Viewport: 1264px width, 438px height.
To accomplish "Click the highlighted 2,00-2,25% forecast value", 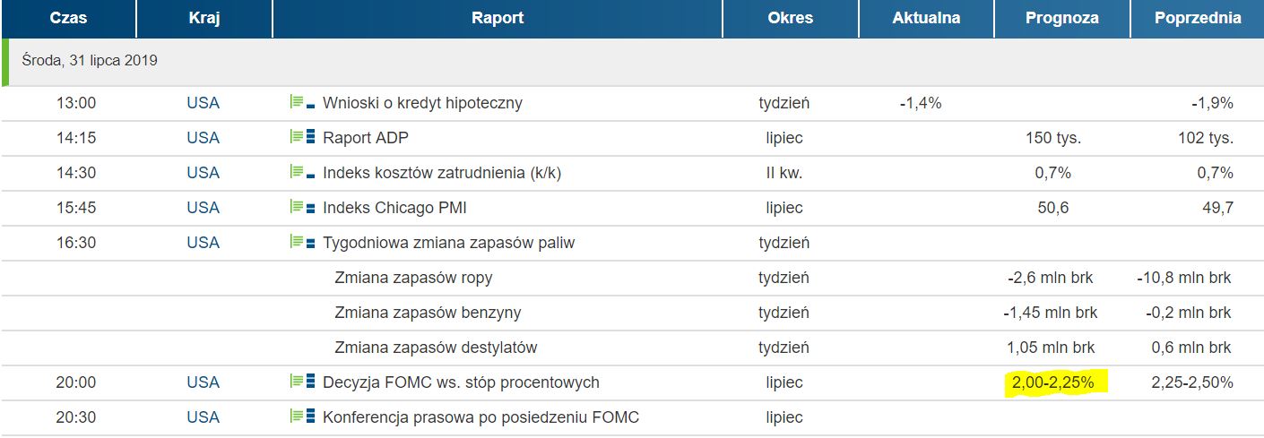I will (1054, 382).
